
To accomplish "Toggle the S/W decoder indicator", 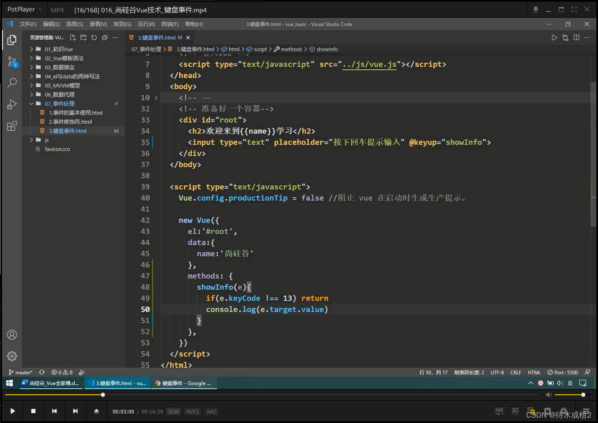I will (x=174, y=411).
